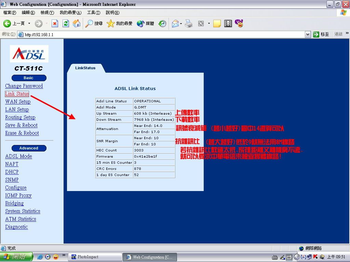Click the Forward arrow toolbar button
This screenshot has width=350, height=262.
point(39,24)
